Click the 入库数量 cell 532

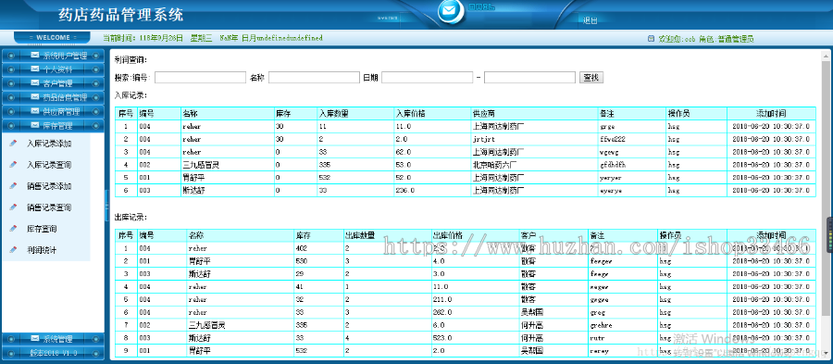click(x=325, y=178)
